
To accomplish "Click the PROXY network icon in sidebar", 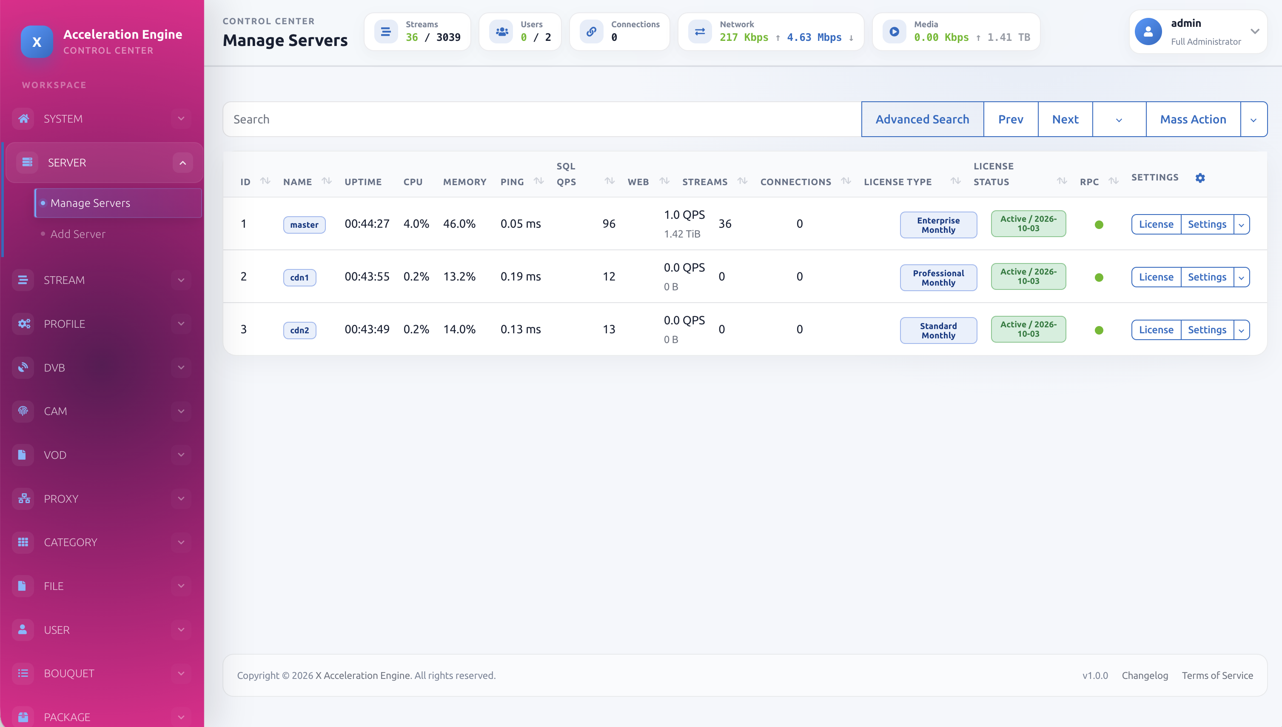I will [23, 499].
